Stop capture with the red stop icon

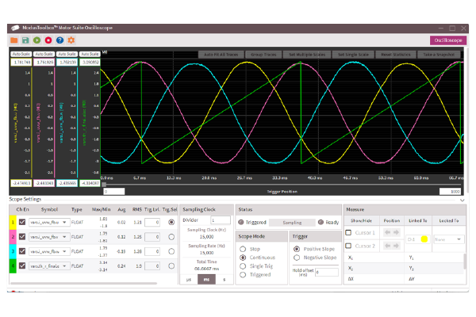(48, 40)
